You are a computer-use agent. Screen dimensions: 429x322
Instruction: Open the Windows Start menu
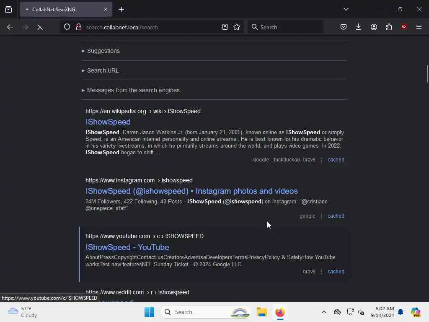click(x=150, y=312)
